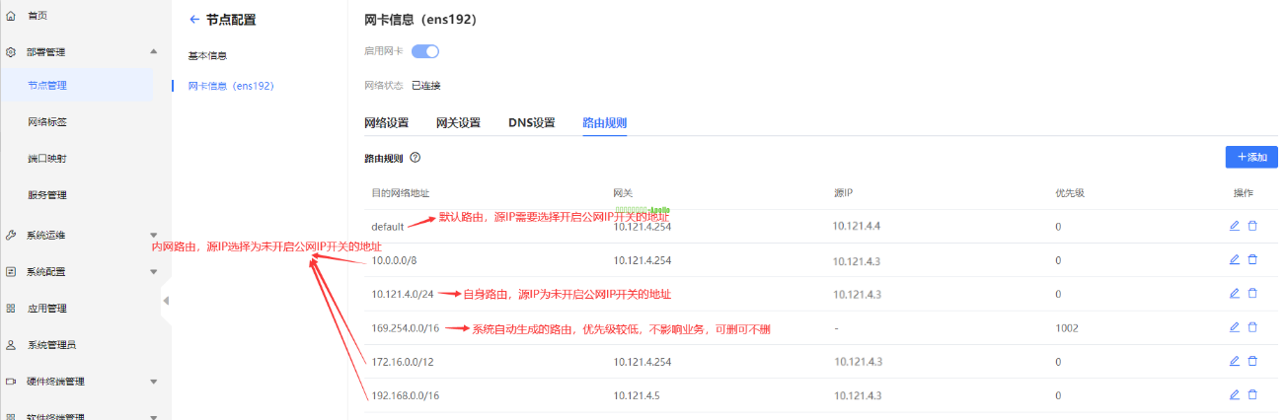Toggle the 启用网卡 switch

click(424, 51)
